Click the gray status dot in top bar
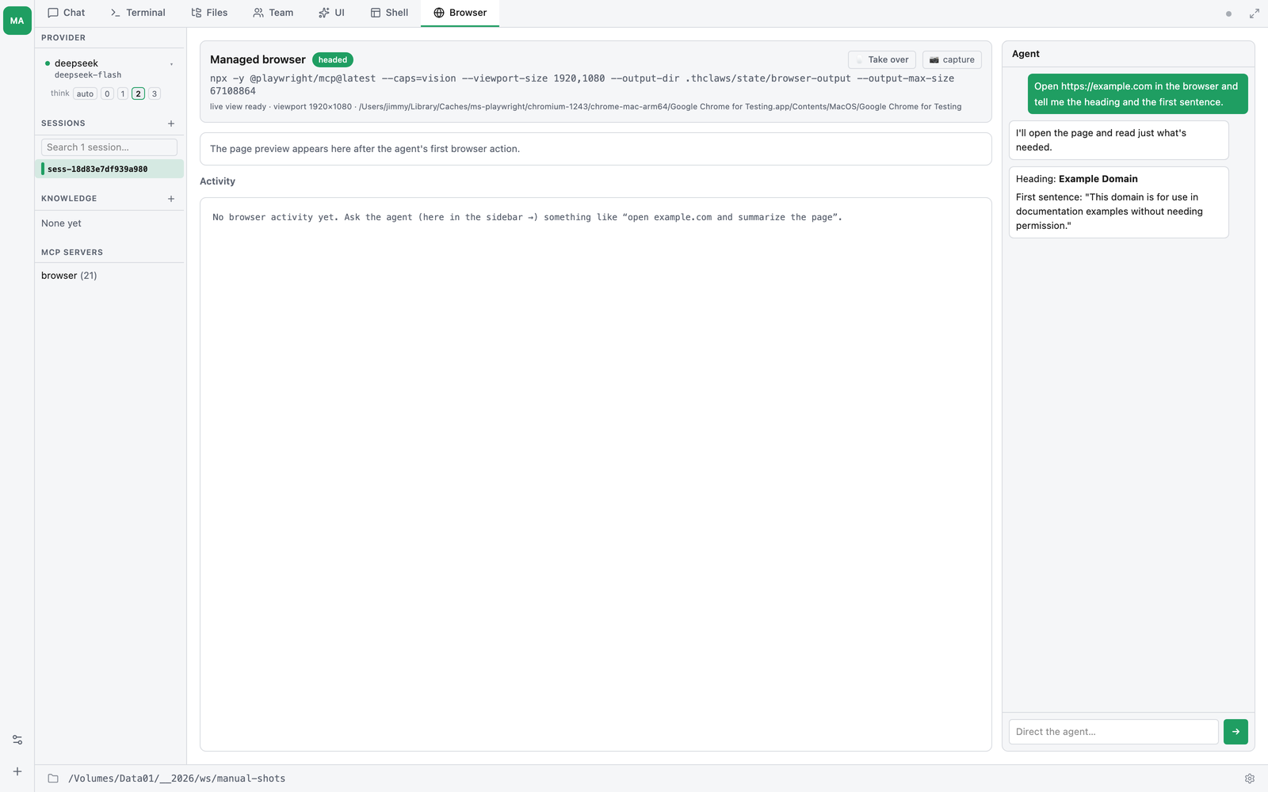Viewport: 1268px width, 792px height. click(x=1229, y=13)
